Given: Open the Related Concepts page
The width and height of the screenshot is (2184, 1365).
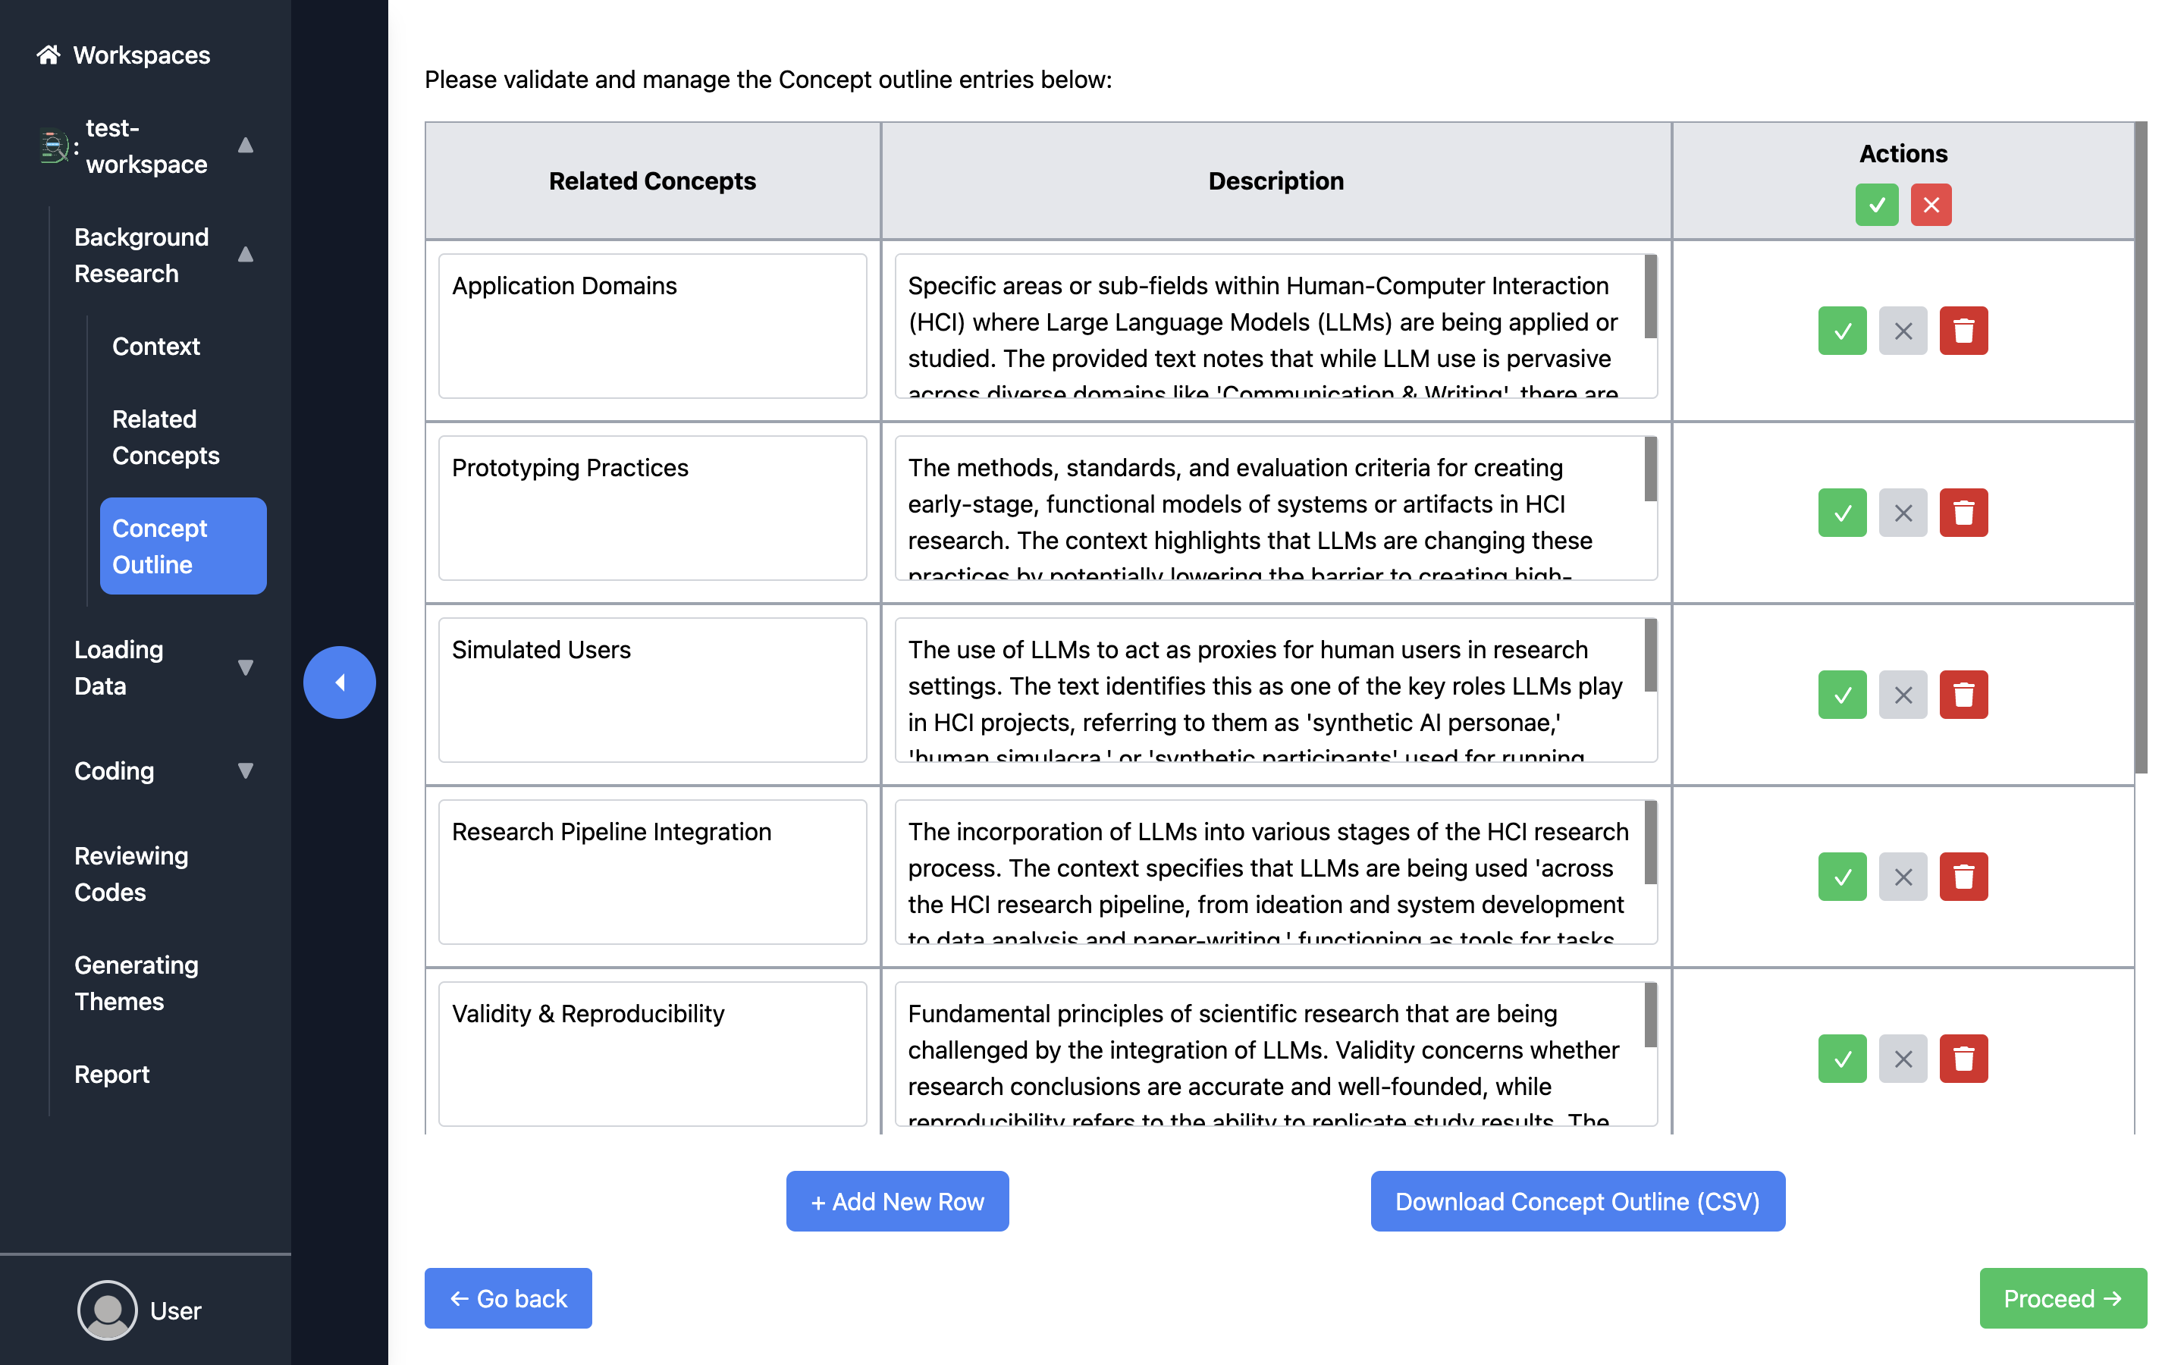Looking at the screenshot, I should click(166, 437).
